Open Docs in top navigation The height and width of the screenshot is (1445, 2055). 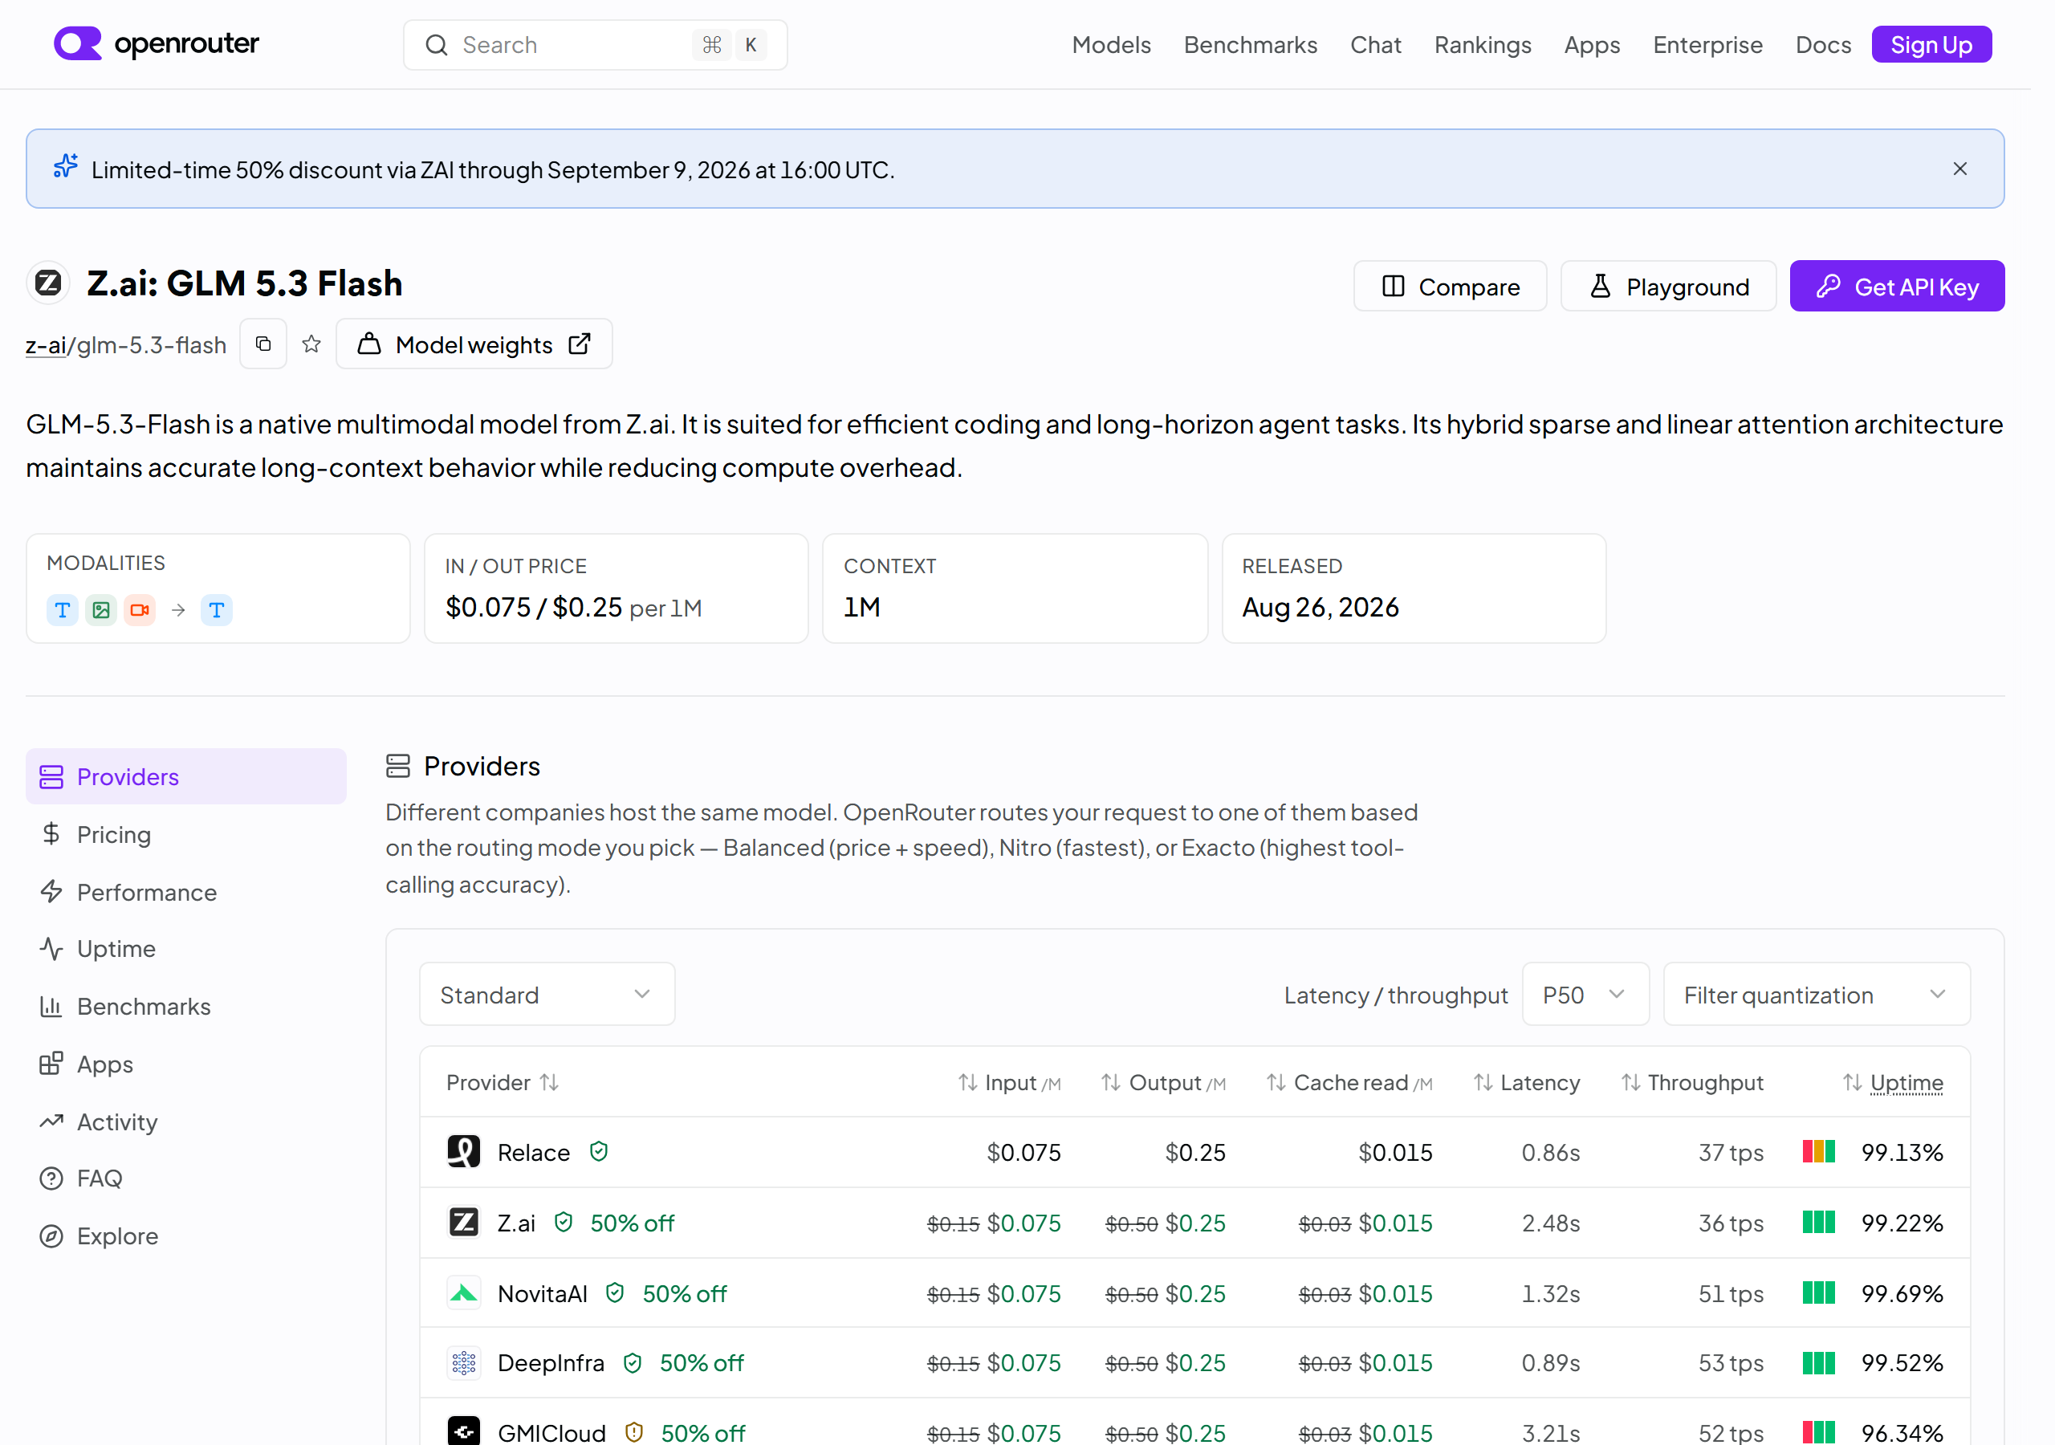(1822, 45)
